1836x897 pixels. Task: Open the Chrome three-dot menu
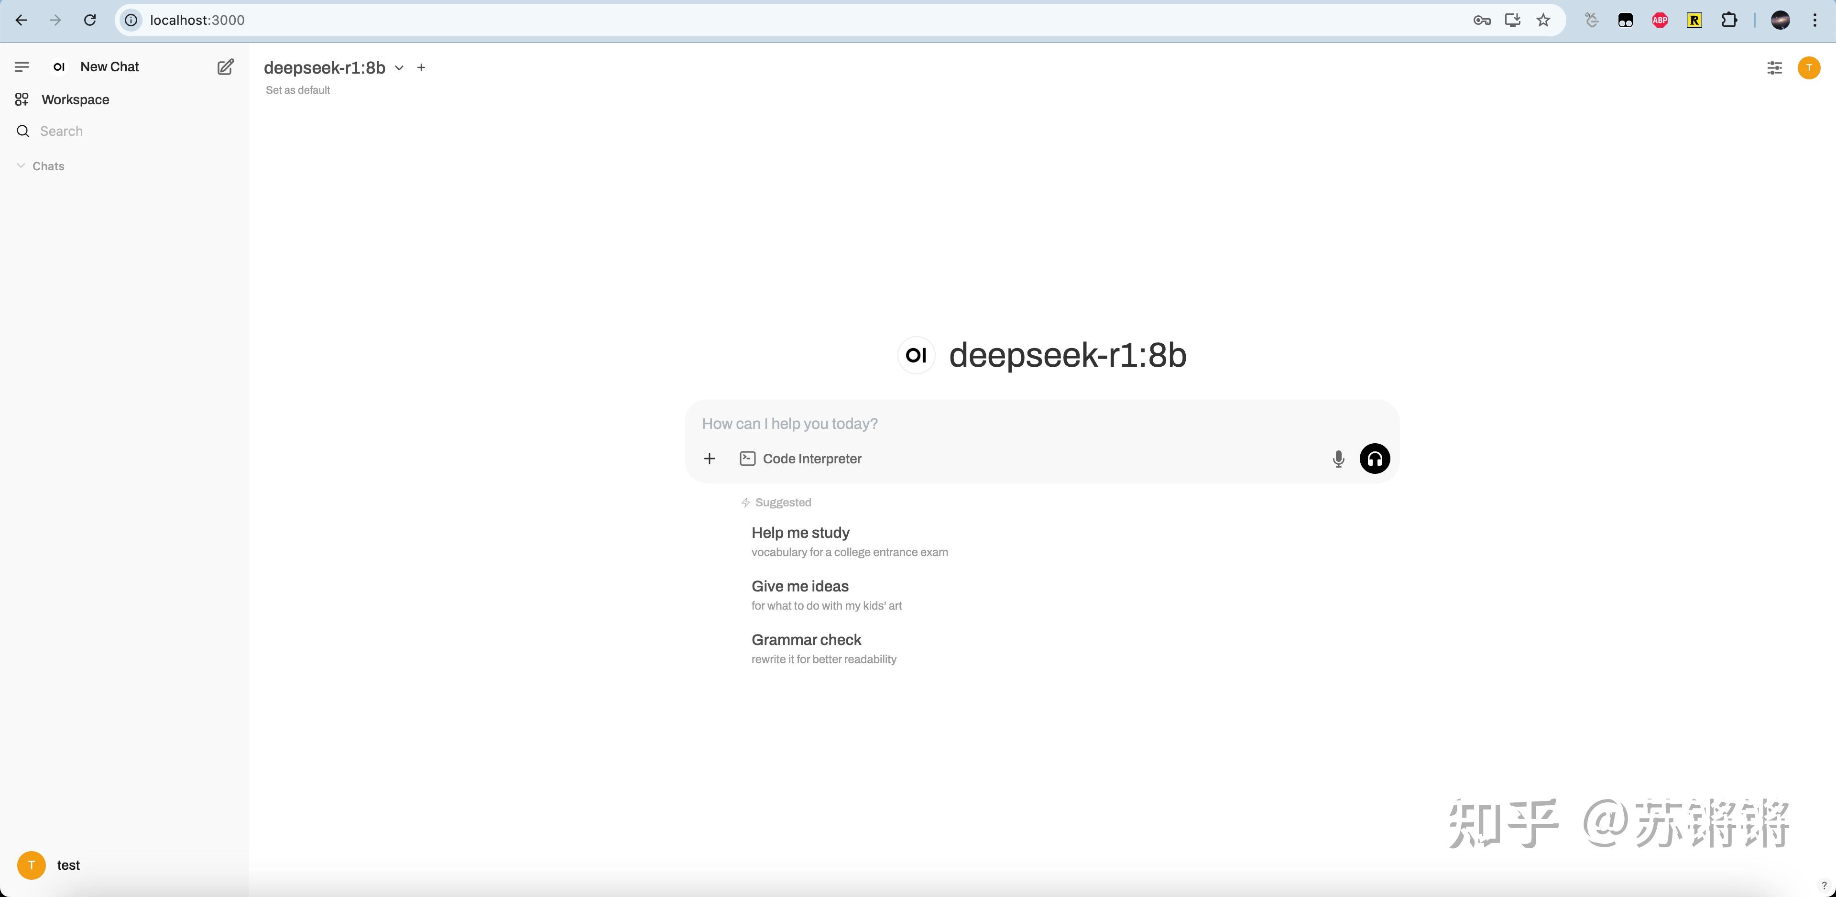coord(1814,20)
